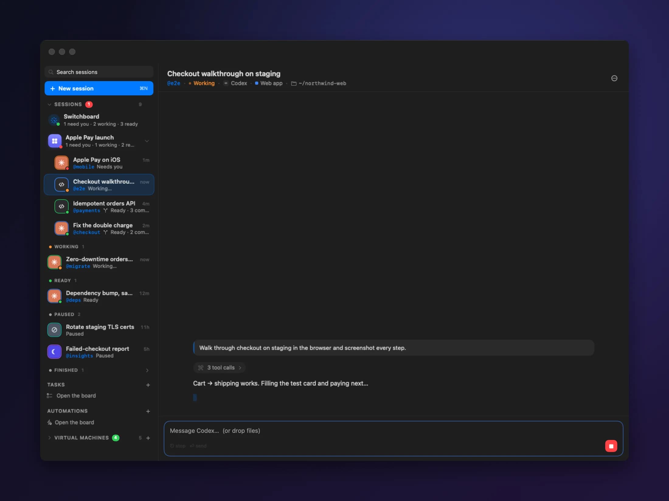Expand the FINISHED section chevron
669x501 pixels.
[147, 370]
